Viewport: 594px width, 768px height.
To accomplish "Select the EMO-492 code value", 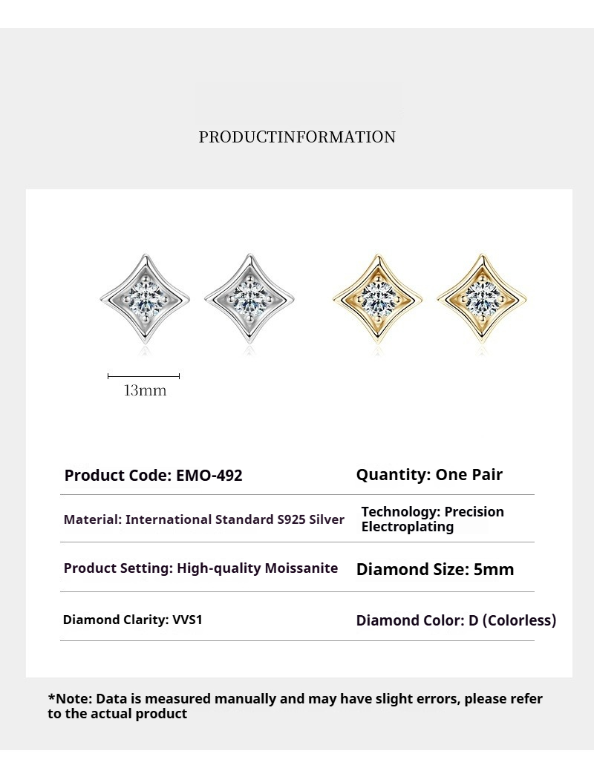I will [209, 476].
